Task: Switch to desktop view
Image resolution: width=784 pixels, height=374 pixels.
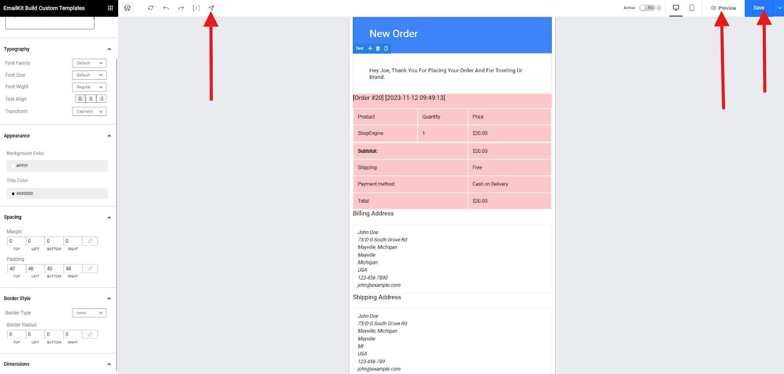Action: tap(676, 8)
